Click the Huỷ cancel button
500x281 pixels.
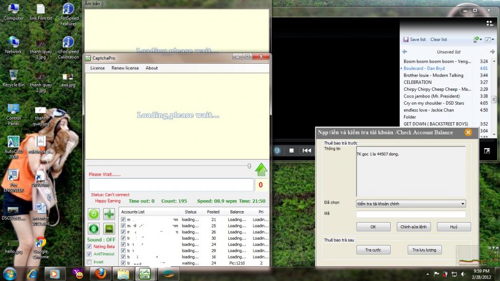453,227
